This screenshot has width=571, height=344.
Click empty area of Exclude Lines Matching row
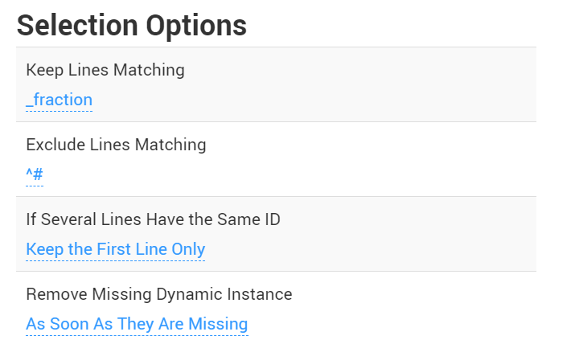pos(362,159)
